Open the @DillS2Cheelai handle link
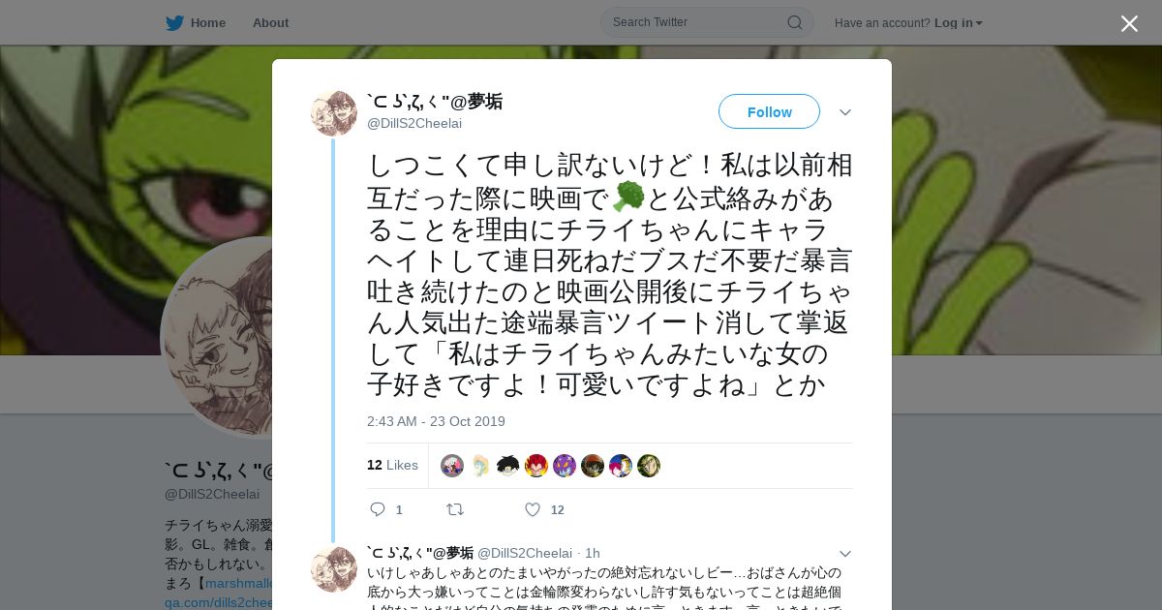Viewport: 1162px width, 610px height. 414,123
